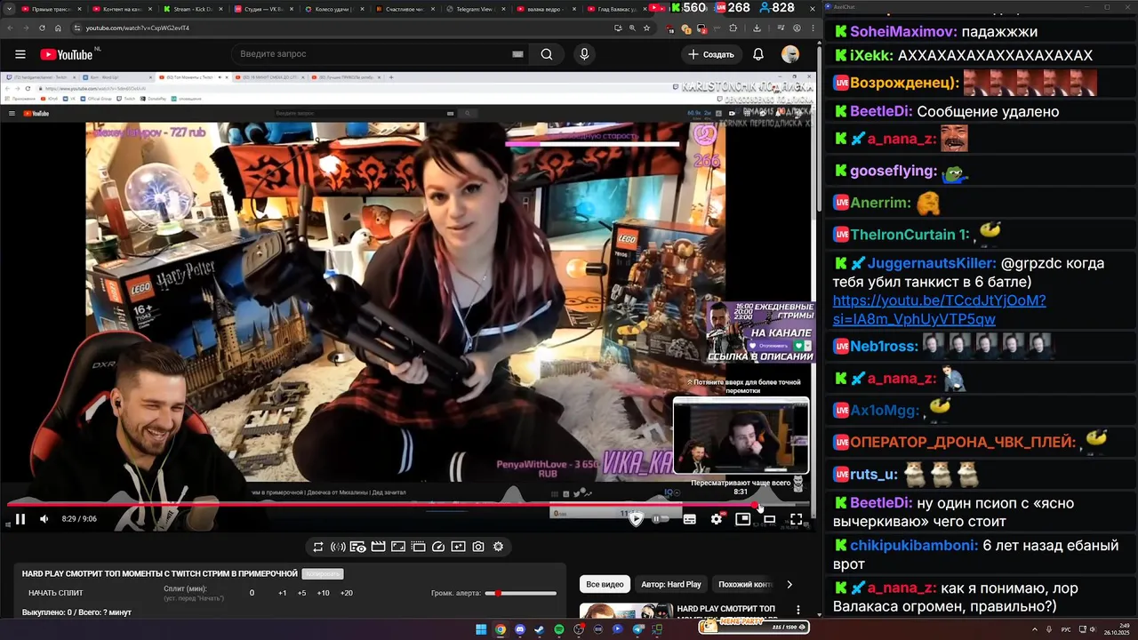Image resolution: width=1138 pixels, height=640 pixels.
Task: Bookmark the page with the star icon
Action: click(x=646, y=28)
